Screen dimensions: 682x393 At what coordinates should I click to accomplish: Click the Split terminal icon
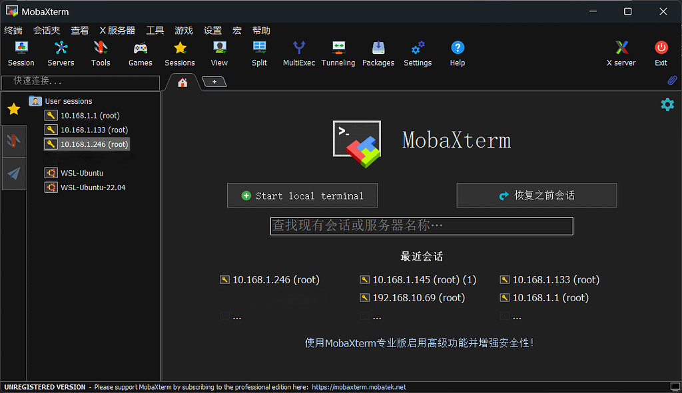click(259, 53)
